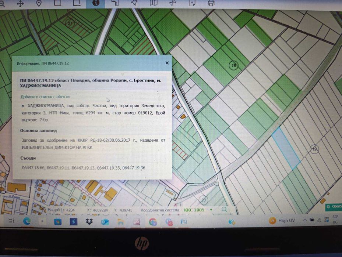342x257 pixels.
Task: Open File Explorer from the taskbar
Action: (x=121, y=222)
